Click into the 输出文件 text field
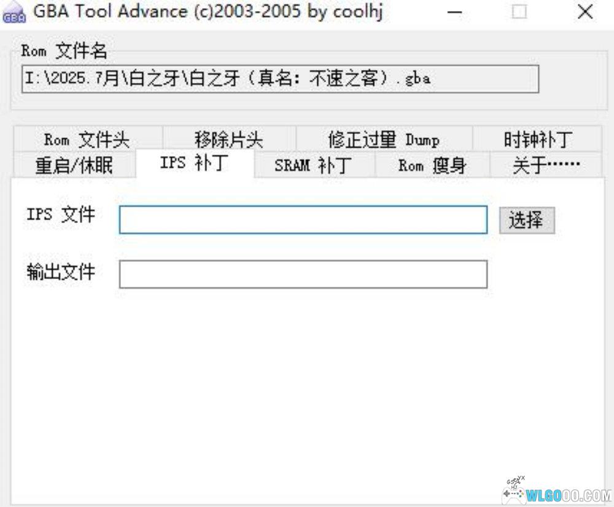 click(303, 275)
